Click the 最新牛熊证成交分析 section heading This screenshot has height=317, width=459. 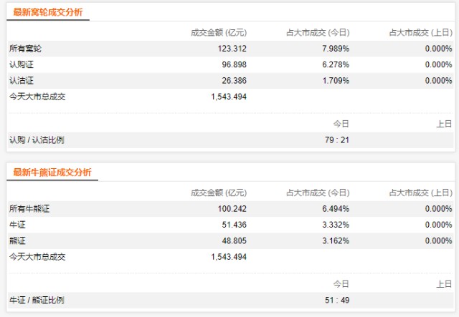coord(52,172)
